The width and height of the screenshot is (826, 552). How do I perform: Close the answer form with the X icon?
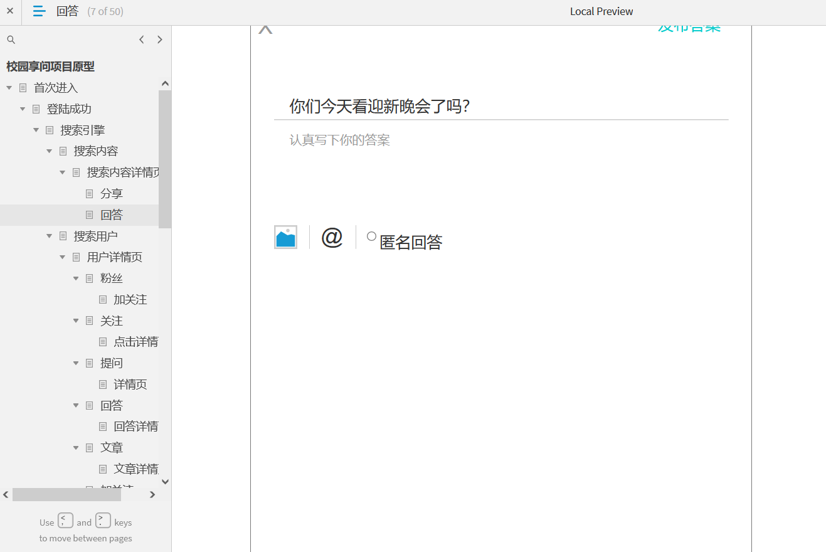[266, 29]
